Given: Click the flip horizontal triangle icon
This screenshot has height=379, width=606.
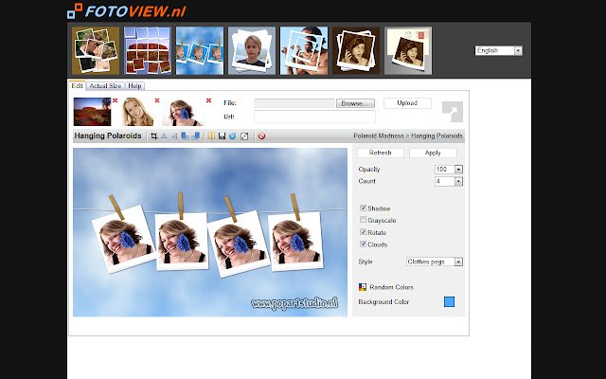Looking at the screenshot, I should coord(174,136).
